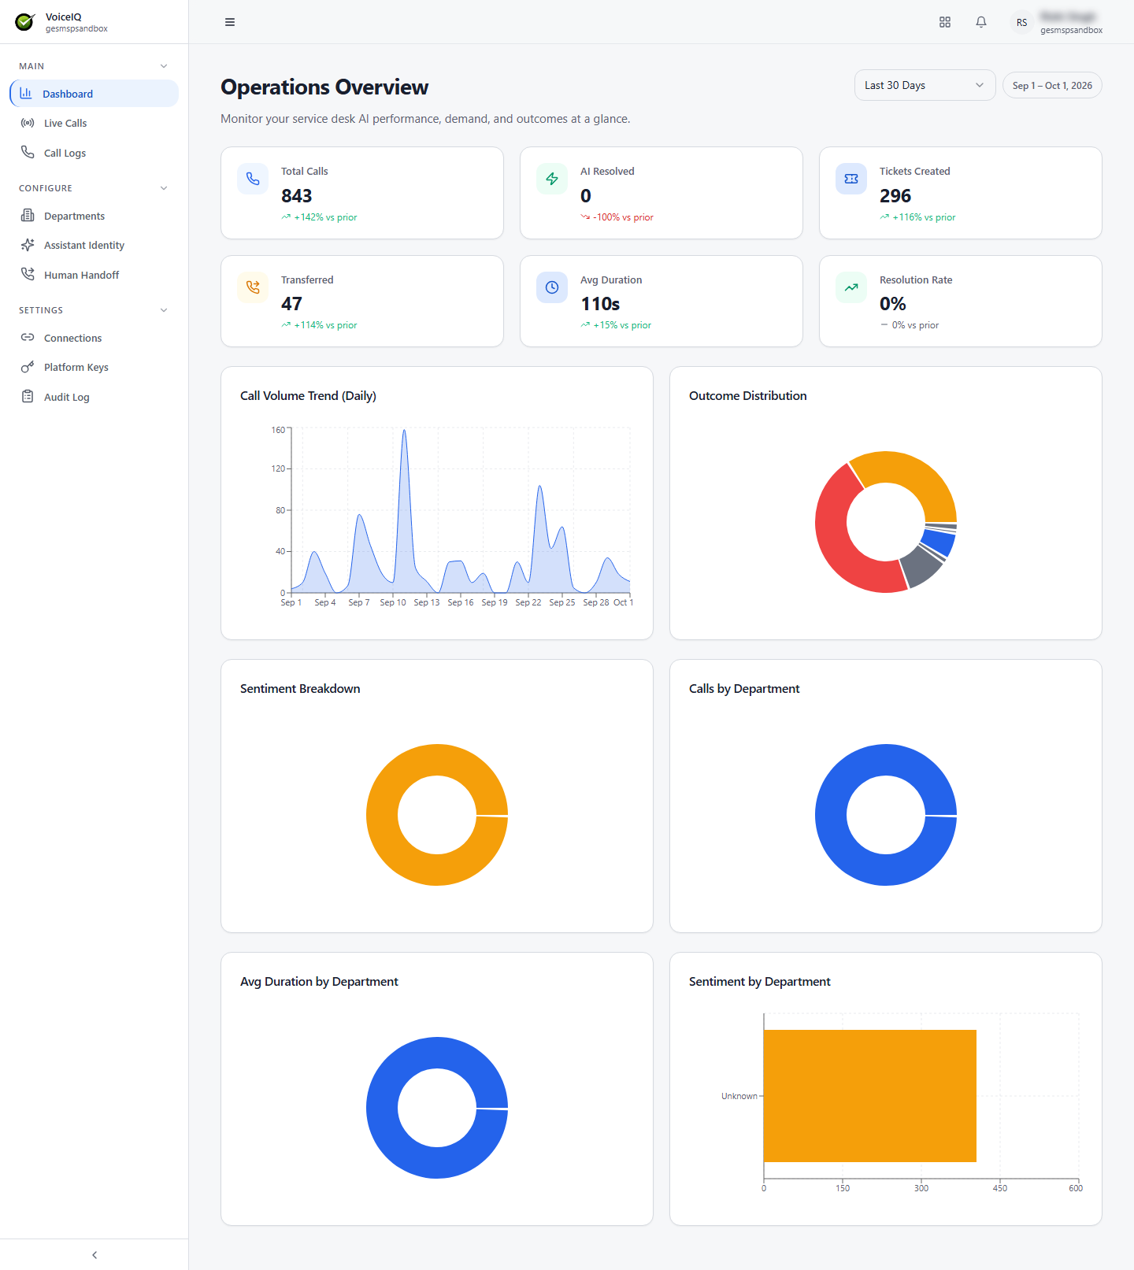This screenshot has height=1270, width=1134.
Task: Open the notifications bell
Action: [x=981, y=22]
